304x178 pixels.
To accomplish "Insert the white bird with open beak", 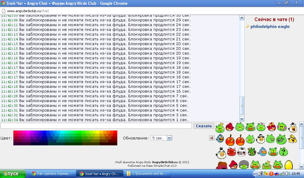I will click(292, 127).
